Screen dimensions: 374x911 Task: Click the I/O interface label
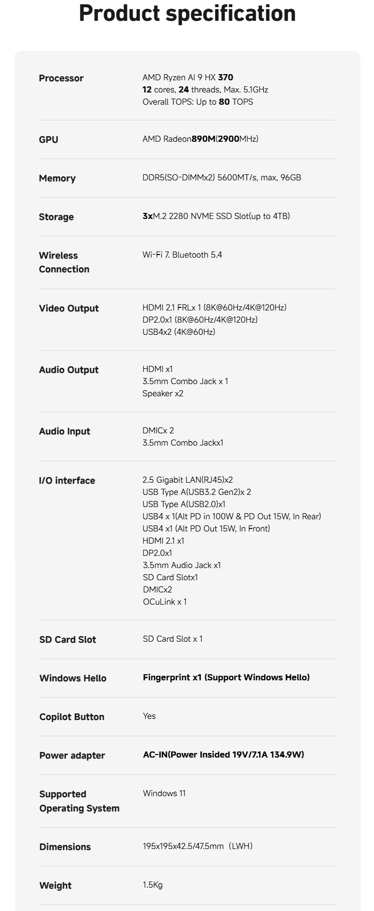point(67,481)
